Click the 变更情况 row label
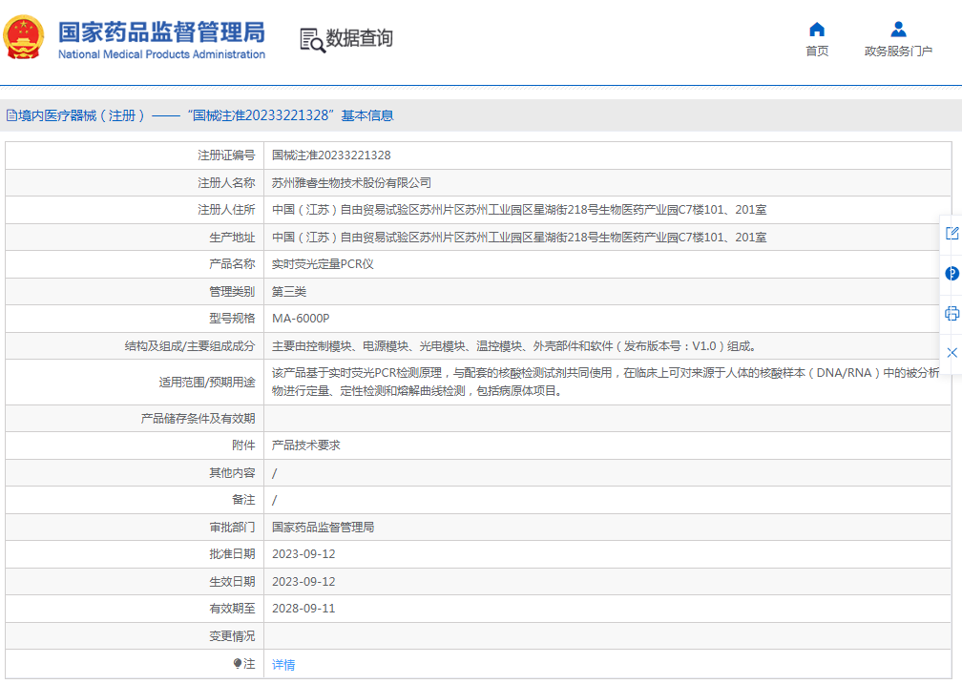Image resolution: width=962 pixels, height=684 pixels. click(x=232, y=636)
